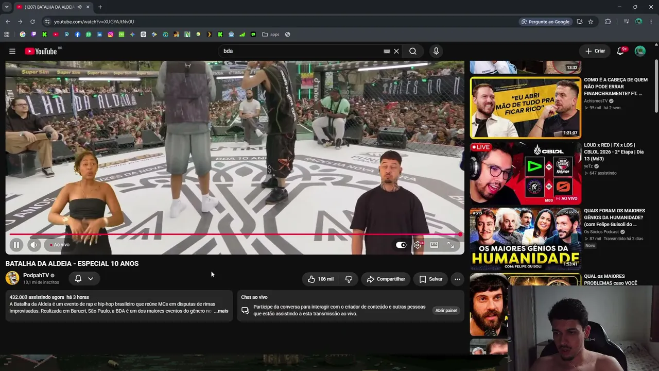Image resolution: width=659 pixels, height=371 pixels.
Task: Switch to theater mode
Action: point(434,245)
